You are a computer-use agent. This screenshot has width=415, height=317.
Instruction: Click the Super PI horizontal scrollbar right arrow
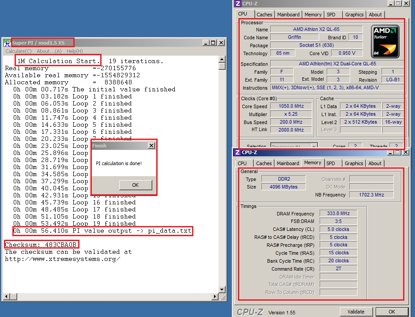[215, 297]
